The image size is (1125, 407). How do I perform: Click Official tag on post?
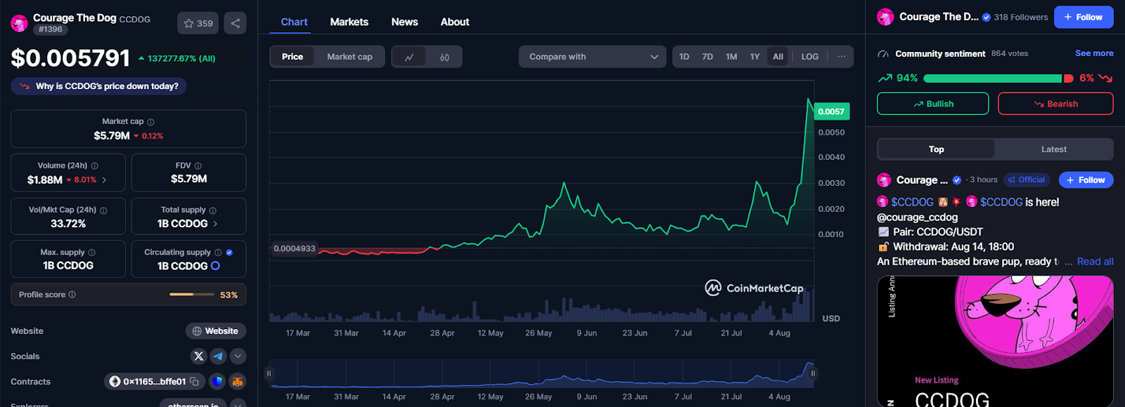coord(1027,180)
